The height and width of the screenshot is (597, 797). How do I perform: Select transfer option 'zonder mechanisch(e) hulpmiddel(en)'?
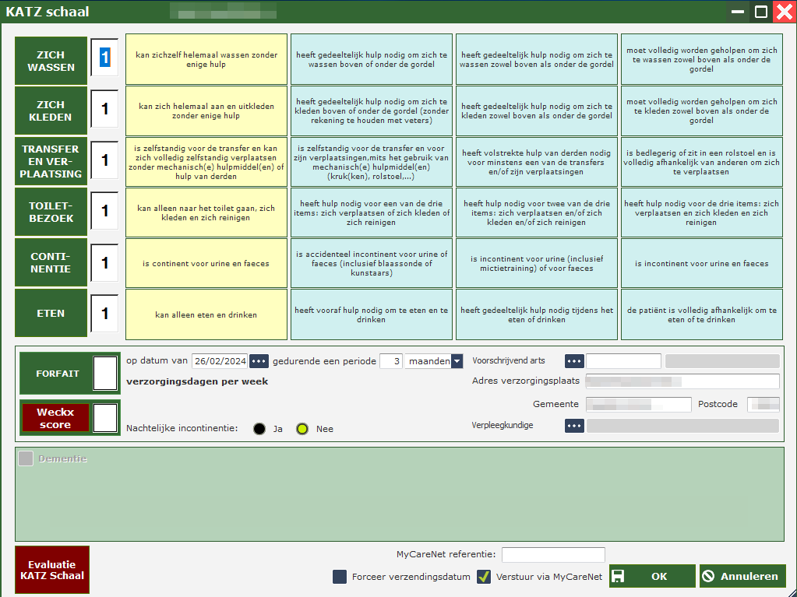pos(206,162)
